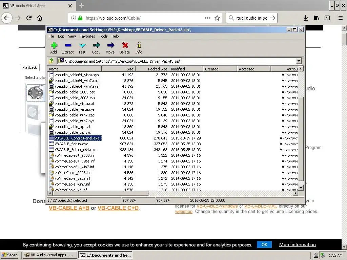Click the Add toolbar icon in 7-Zip
This screenshot has width=347, height=260.
tap(54, 45)
